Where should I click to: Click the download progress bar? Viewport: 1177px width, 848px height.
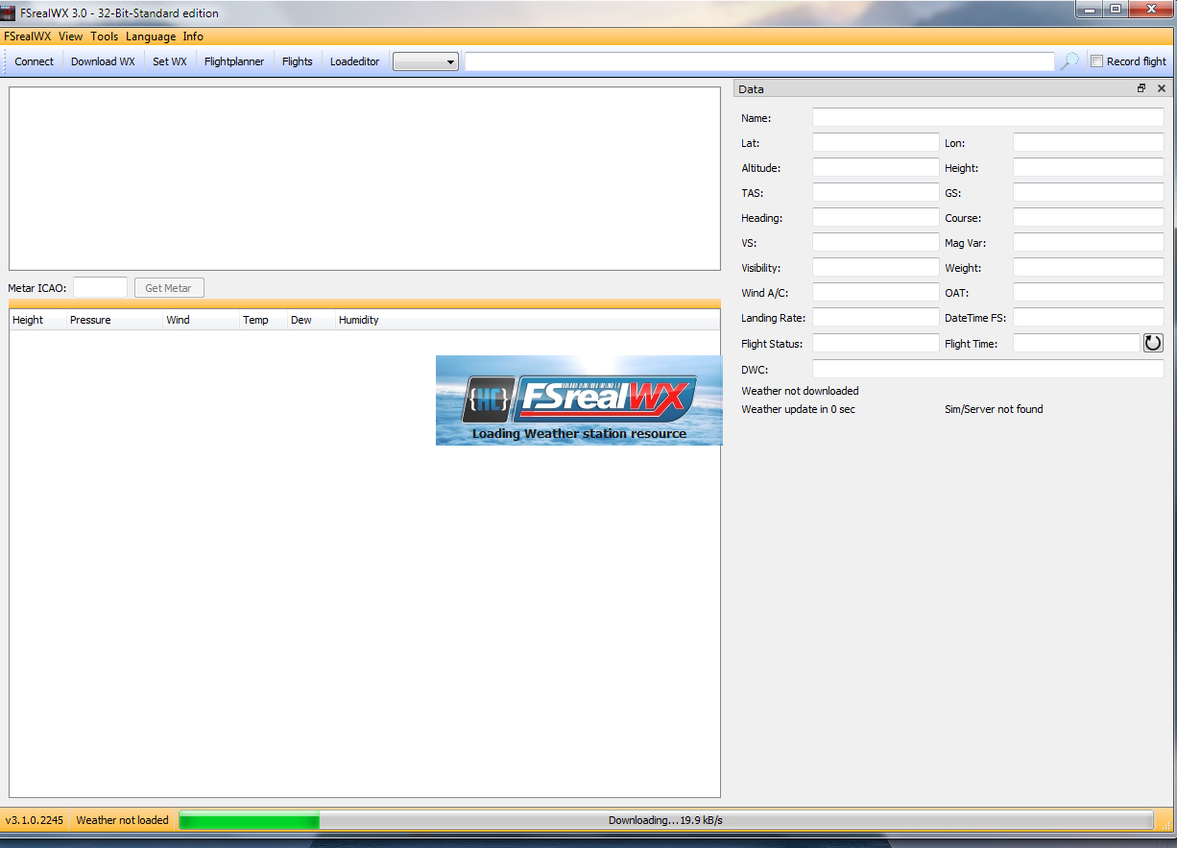point(666,820)
